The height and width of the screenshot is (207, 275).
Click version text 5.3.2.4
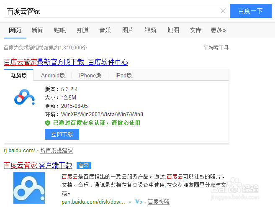pos(69,89)
